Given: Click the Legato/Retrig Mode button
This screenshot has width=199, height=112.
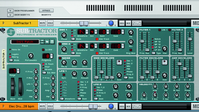Looking at the screenshot, I should (11, 60).
